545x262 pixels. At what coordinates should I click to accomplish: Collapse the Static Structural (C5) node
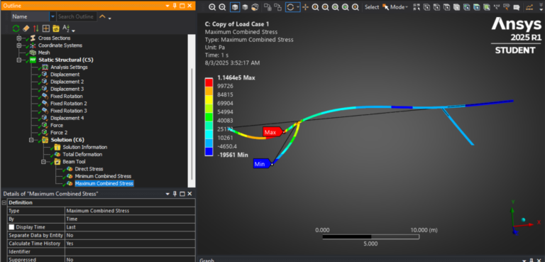click(19, 60)
